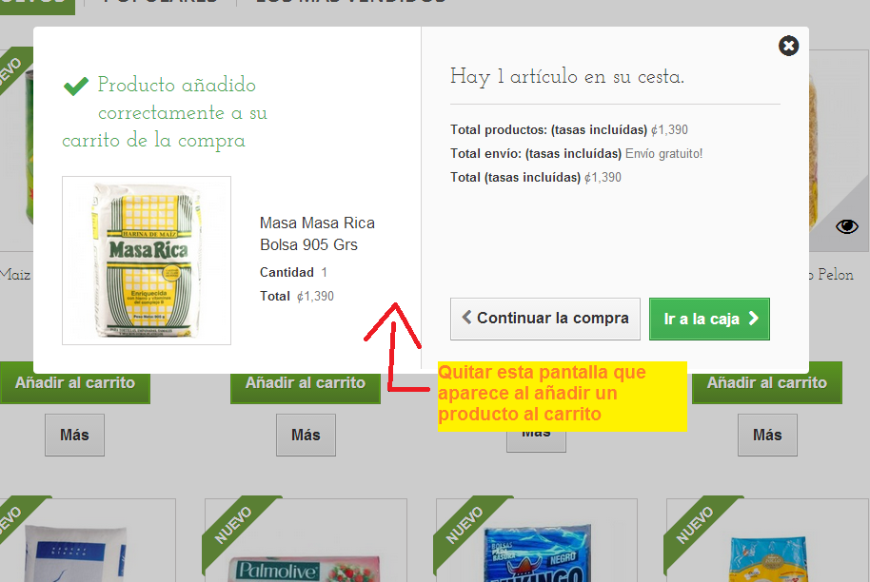Click rightmost Añadir al carrito button
The width and height of the screenshot is (870, 582).
click(767, 382)
